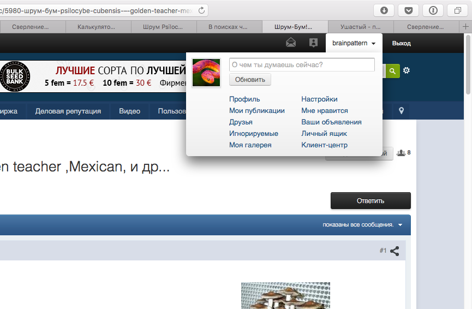Collapse the brainpattern user dropdown
Viewport: 472px width, 309px height.
(x=354, y=43)
